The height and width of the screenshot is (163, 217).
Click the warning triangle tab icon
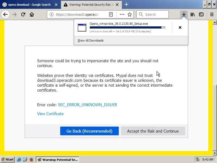tap(66, 5)
